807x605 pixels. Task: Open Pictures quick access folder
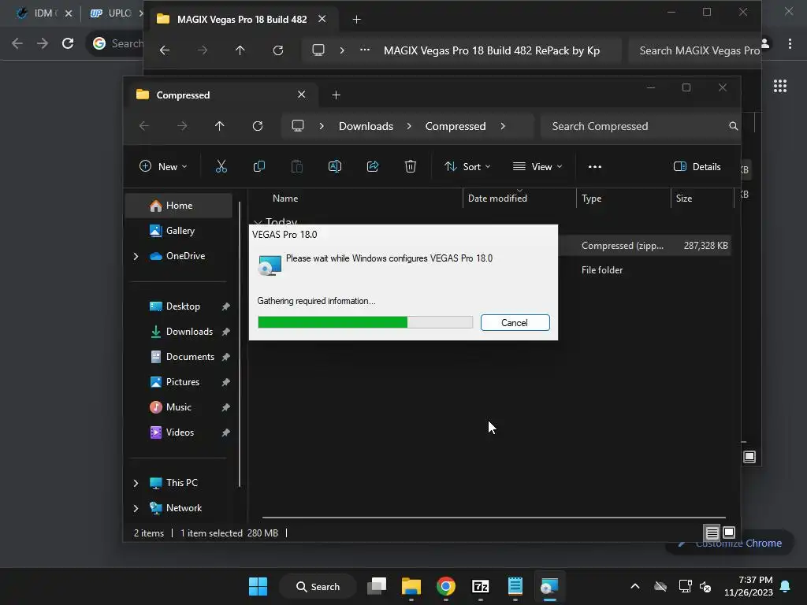182,382
